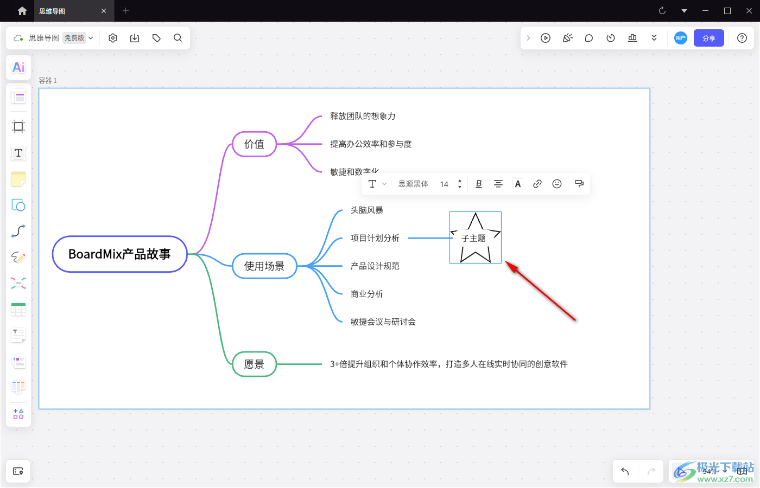Select the document text block tool

18,335
